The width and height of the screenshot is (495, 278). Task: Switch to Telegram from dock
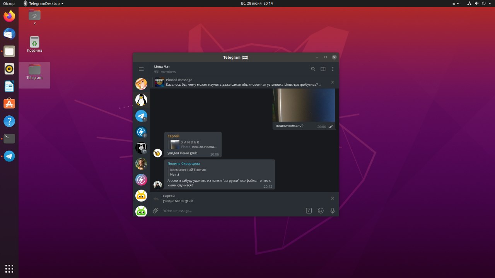coord(9,156)
